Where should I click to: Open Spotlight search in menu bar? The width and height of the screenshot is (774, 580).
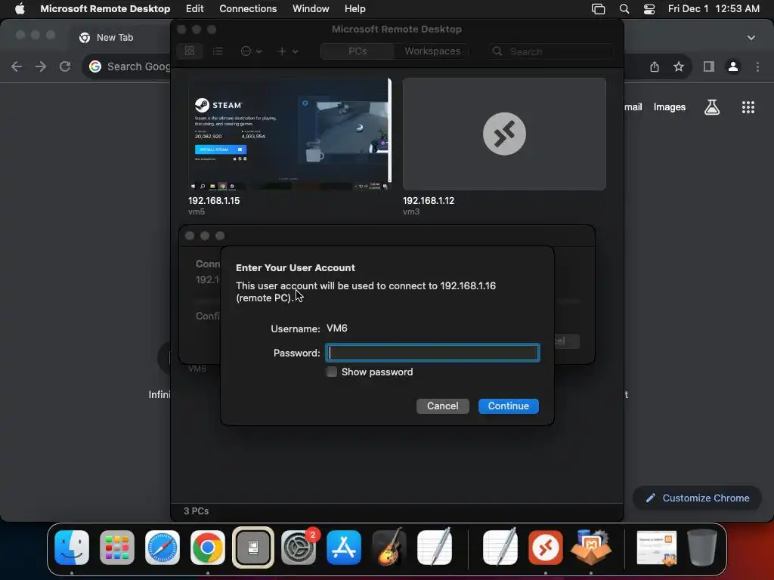(x=624, y=9)
